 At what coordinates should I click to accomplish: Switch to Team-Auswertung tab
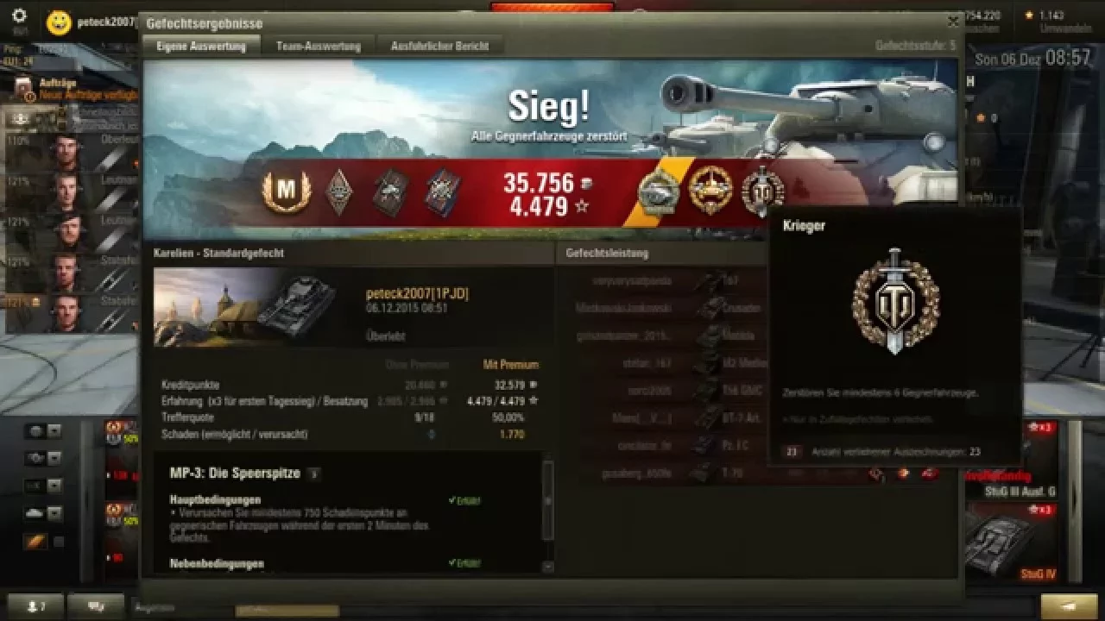pos(318,47)
